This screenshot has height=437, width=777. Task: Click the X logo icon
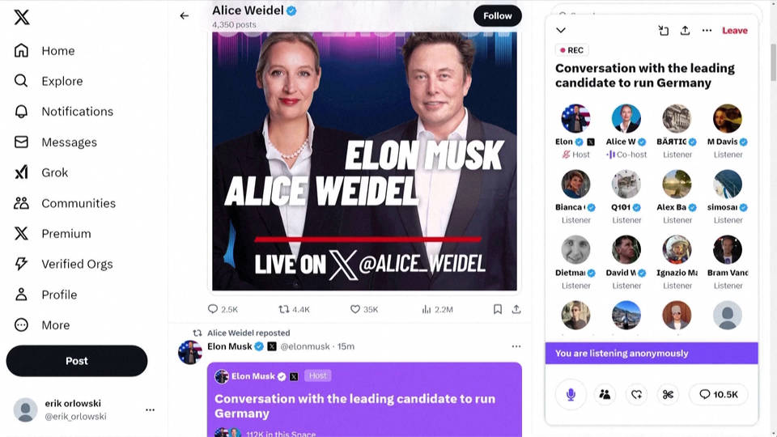click(x=21, y=17)
